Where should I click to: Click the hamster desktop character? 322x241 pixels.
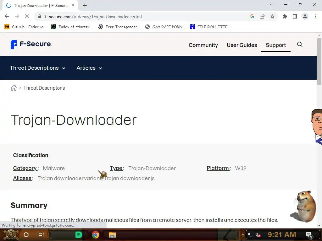point(303,206)
